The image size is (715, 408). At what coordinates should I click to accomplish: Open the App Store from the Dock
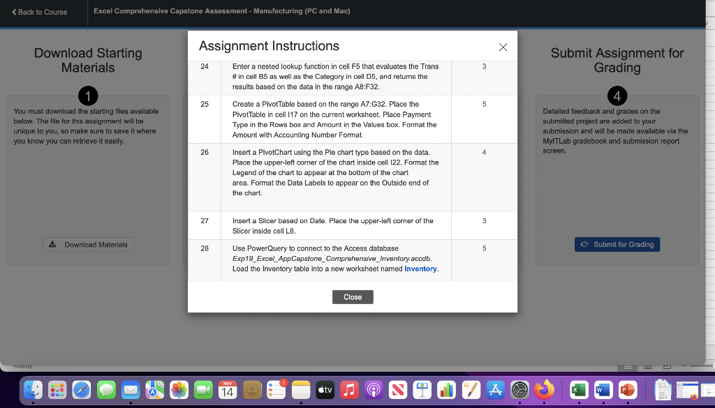click(x=496, y=390)
